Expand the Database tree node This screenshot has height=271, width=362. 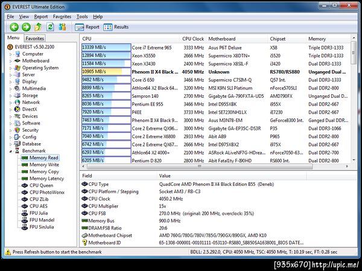(x=11, y=144)
